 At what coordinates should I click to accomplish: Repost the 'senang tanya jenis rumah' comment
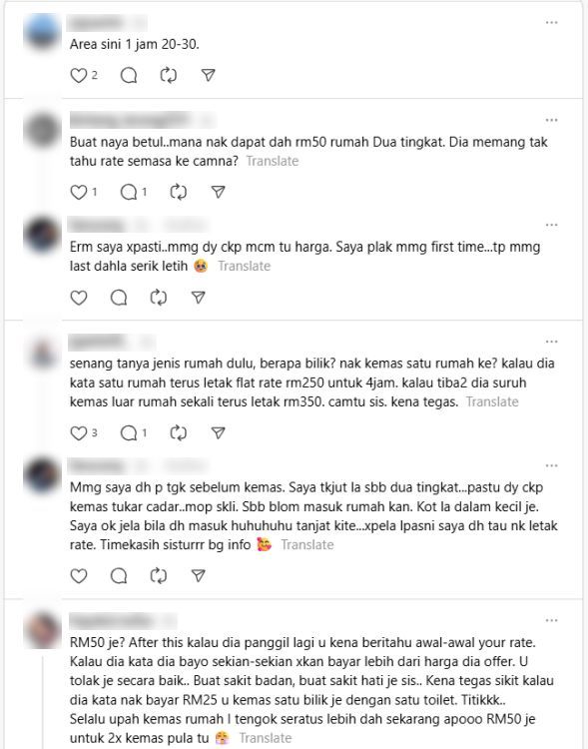click(178, 432)
